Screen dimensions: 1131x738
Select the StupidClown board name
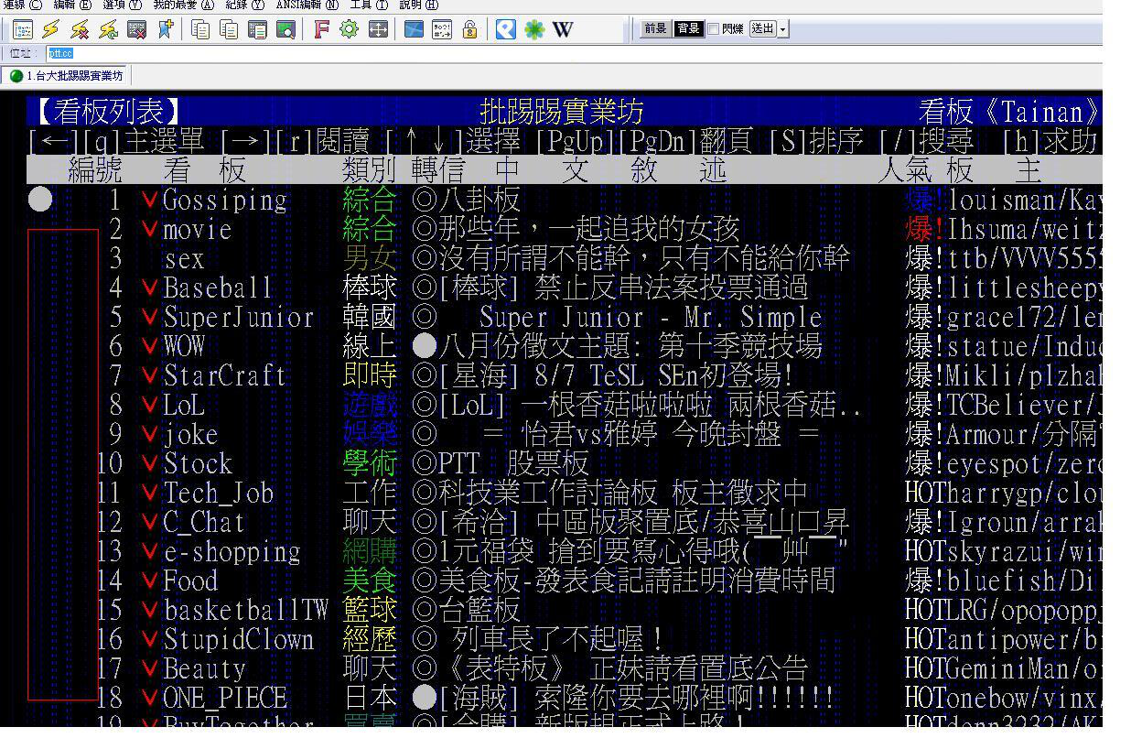[239, 640]
